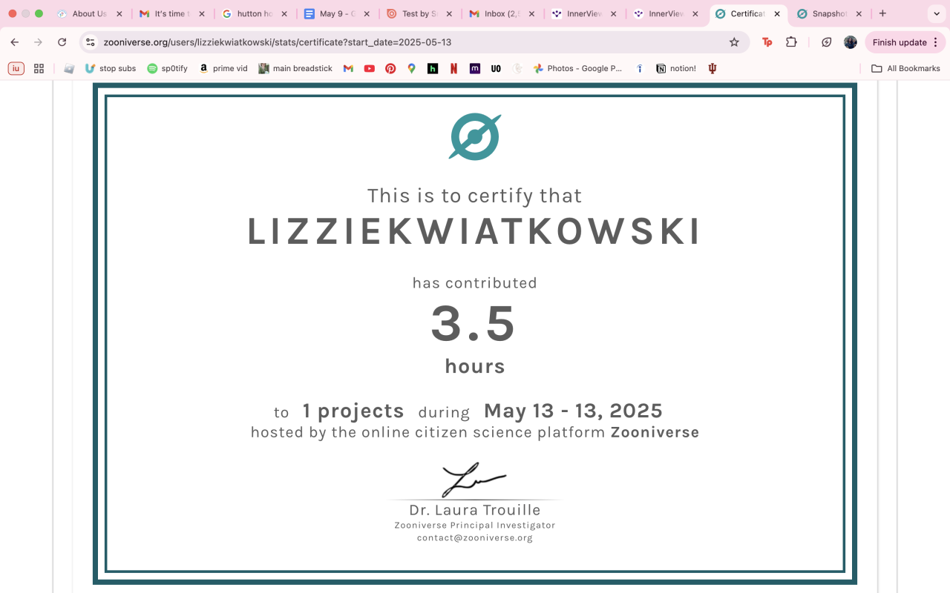Click the contact@zooniverse.org email text
The image size is (950, 593).
pyautogui.click(x=475, y=537)
